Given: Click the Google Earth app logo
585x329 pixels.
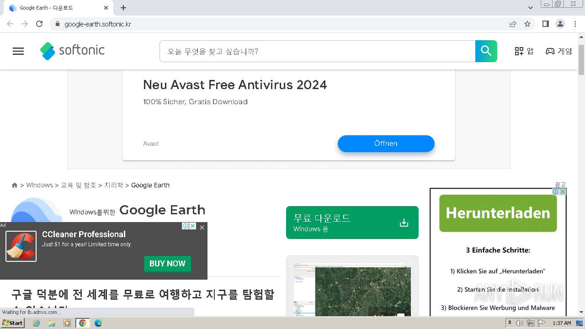Looking at the screenshot, I should tap(37, 210).
